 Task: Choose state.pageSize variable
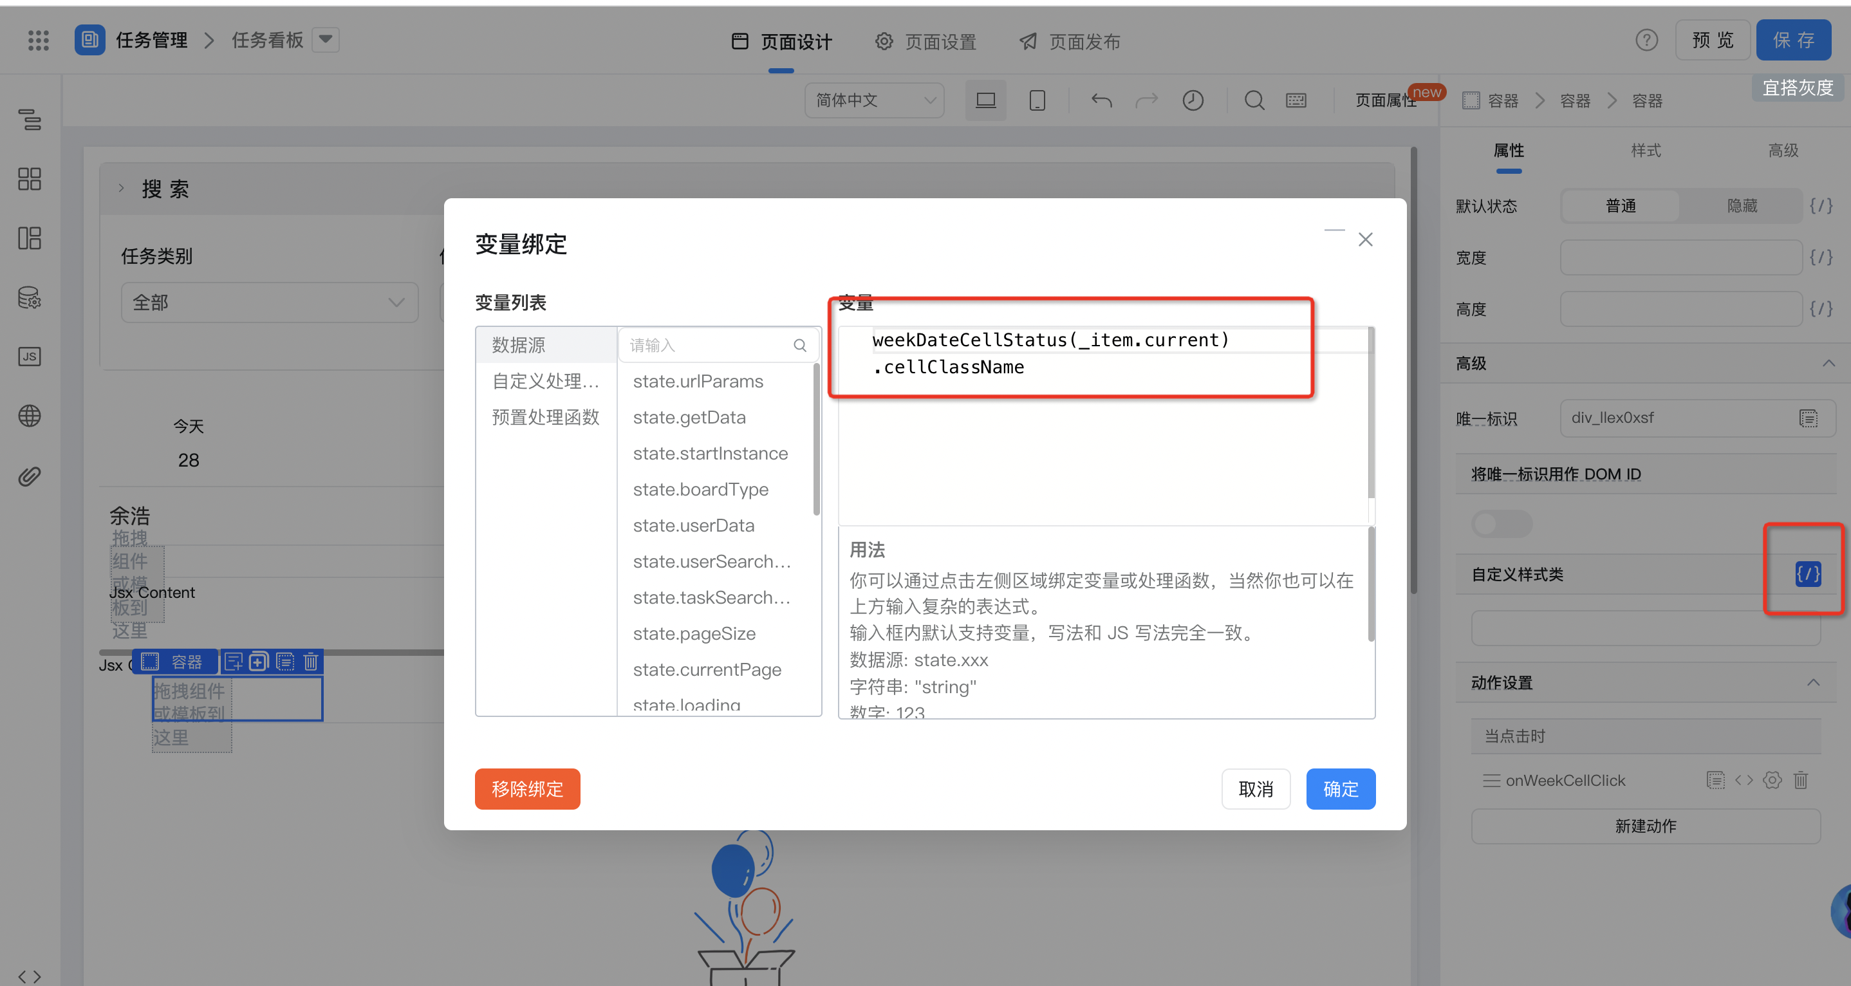click(x=694, y=633)
